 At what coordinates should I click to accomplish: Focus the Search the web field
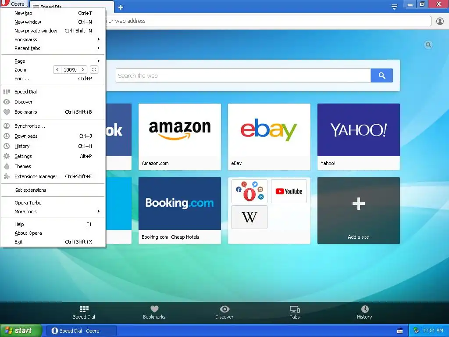243,75
